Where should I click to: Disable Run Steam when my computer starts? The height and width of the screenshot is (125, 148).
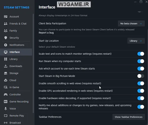(141, 61)
